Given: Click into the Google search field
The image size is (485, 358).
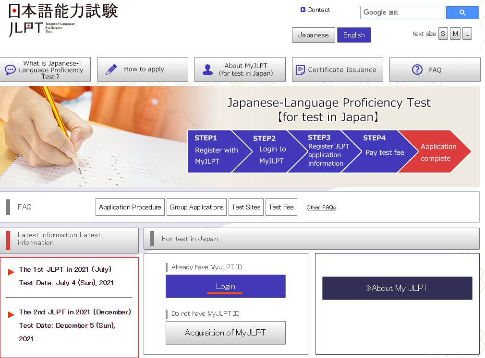Looking at the screenshot, I should [402, 12].
